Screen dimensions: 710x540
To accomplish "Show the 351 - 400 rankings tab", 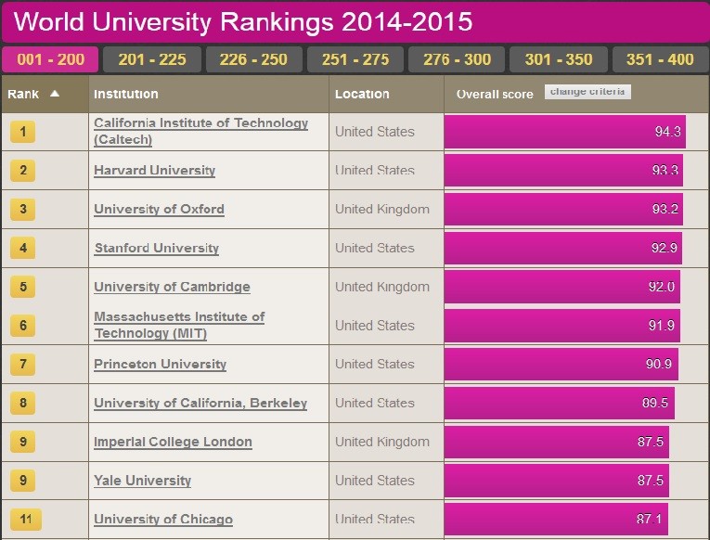I will 660,59.
